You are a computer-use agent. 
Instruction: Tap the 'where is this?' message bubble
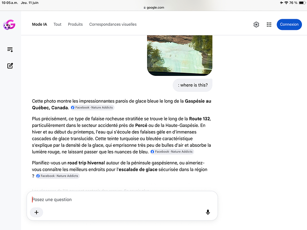[x=193, y=85]
